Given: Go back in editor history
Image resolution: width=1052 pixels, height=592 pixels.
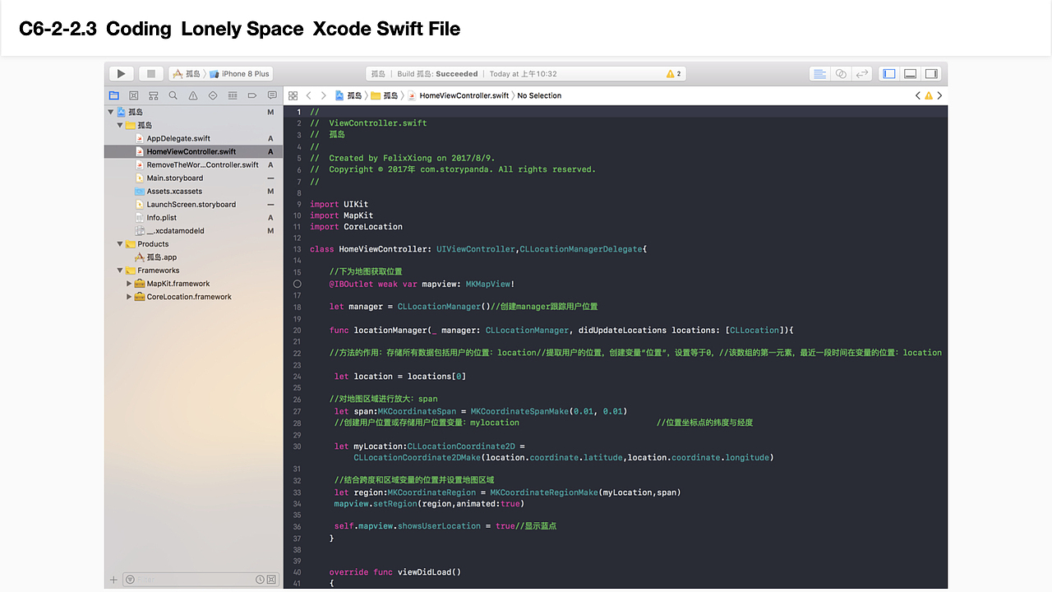Looking at the screenshot, I should (308, 95).
